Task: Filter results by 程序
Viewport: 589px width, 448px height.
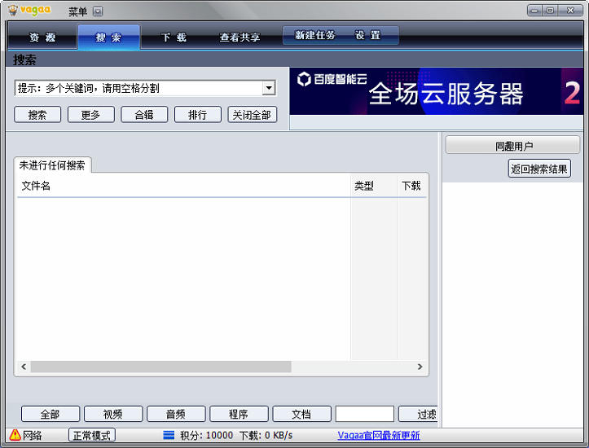Action: 239,414
